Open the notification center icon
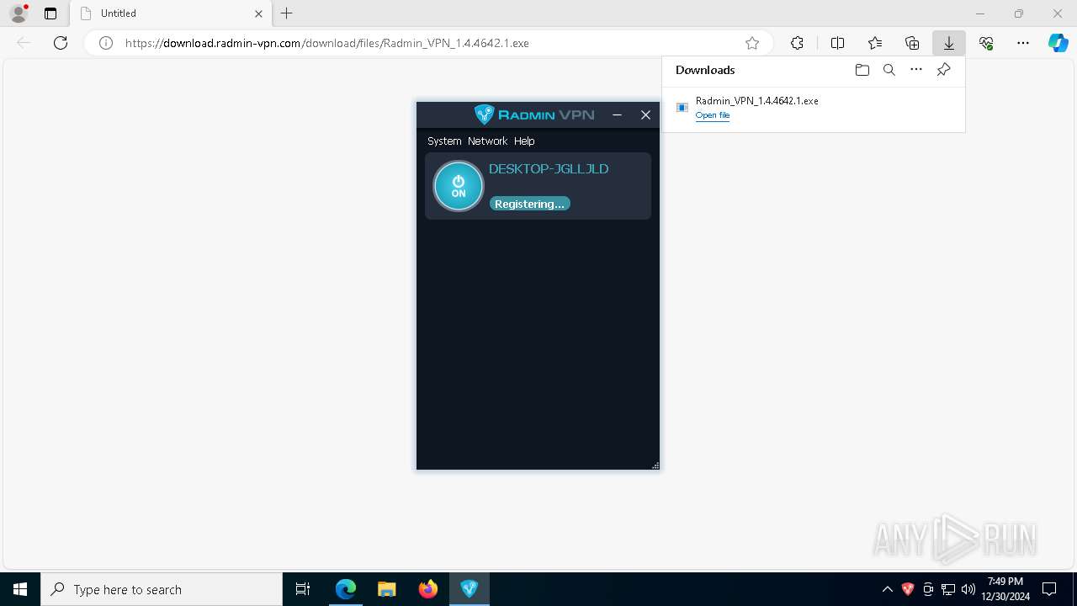 tap(1049, 589)
